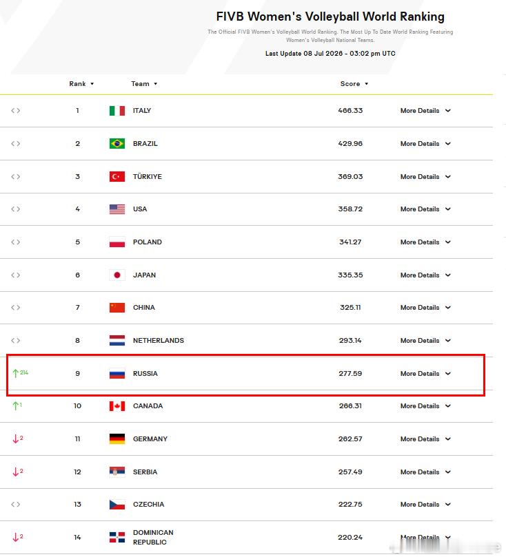
Task: Open More Details for Poland
Action: 425,242
